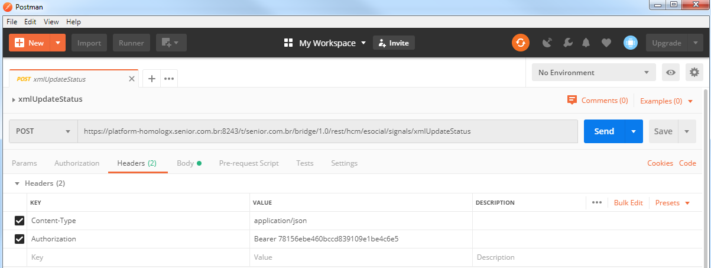
Task: Click the Bulk Edit link
Action: pos(628,203)
